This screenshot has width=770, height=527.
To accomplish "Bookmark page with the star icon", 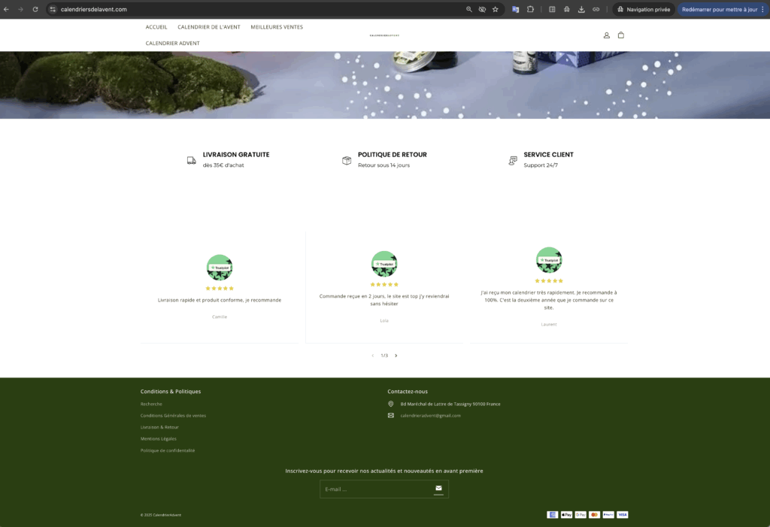I will click(495, 10).
